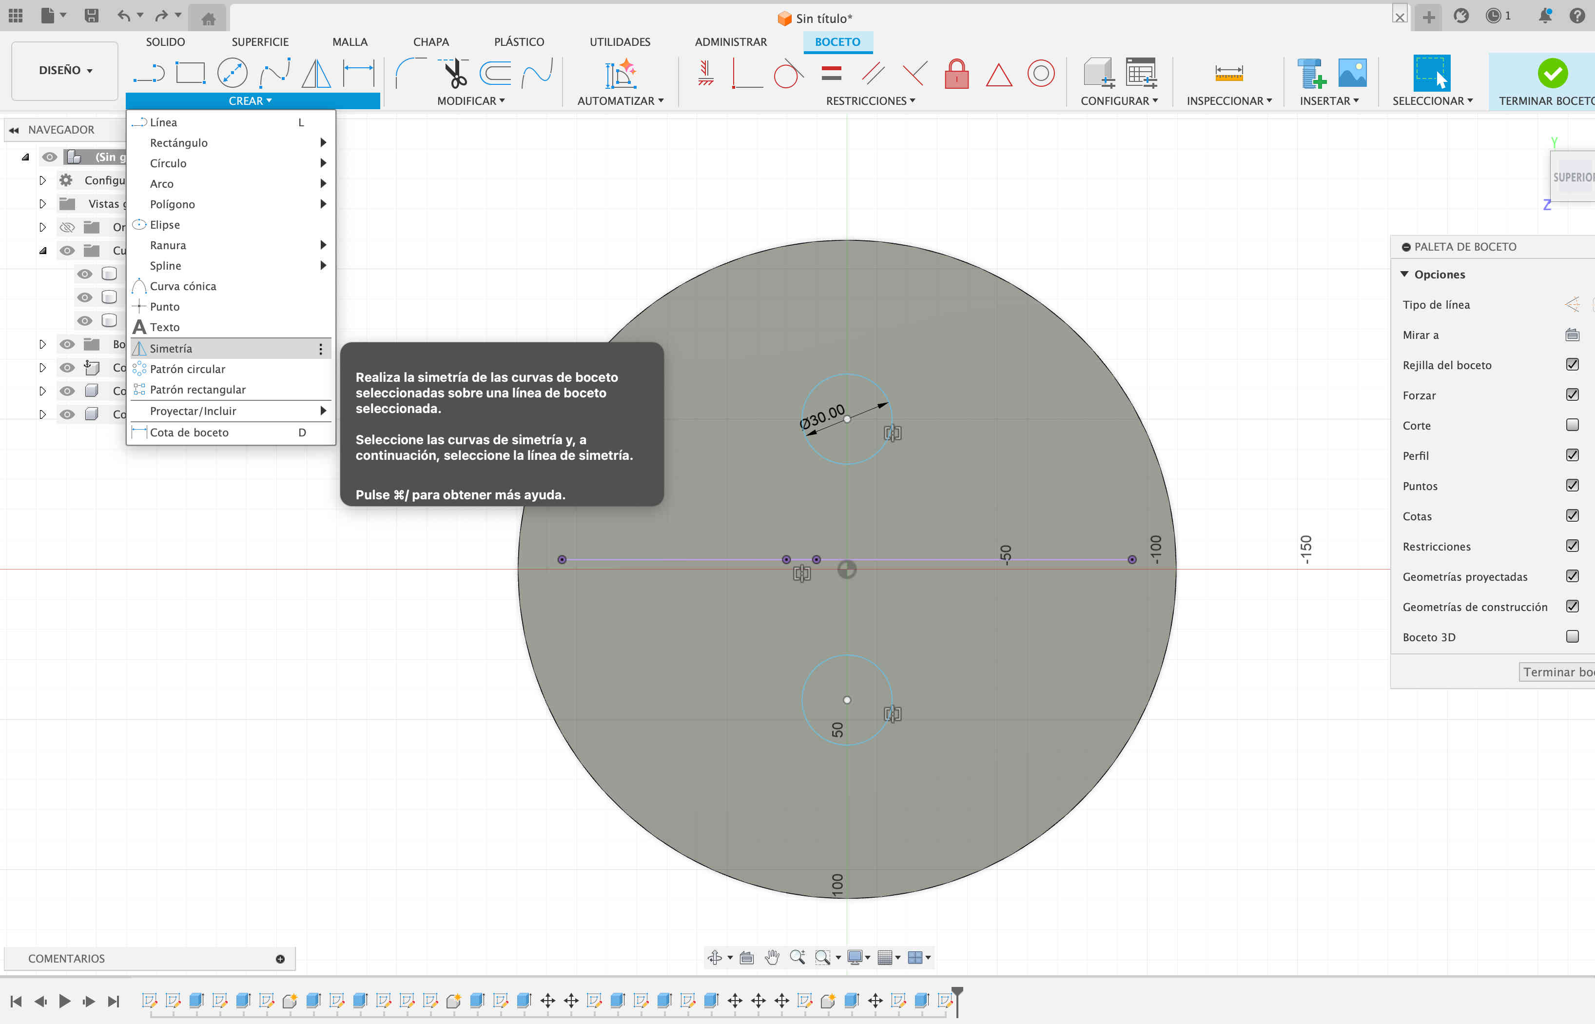The height and width of the screenshot is (1024, 1595).
Task: Open the INSPECCIONAR dropdown menu
Action: (1229, 101)
